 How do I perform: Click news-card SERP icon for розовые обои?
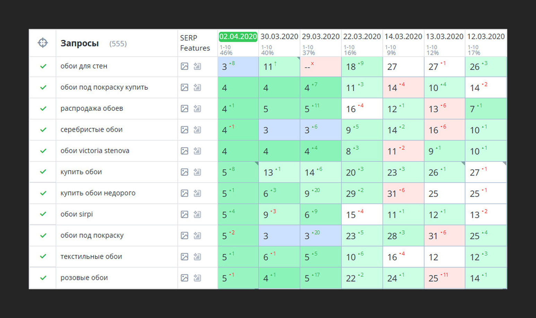(x=197, y=277)
